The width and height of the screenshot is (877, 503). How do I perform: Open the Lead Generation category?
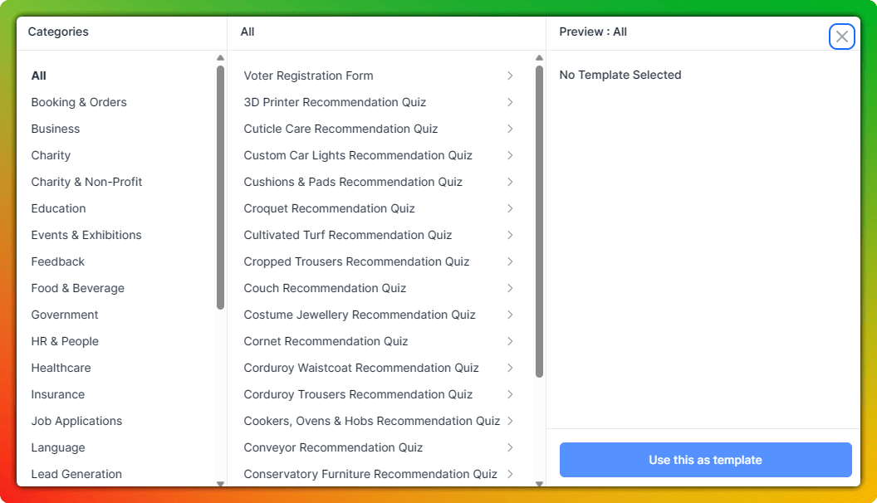(76, 474)
